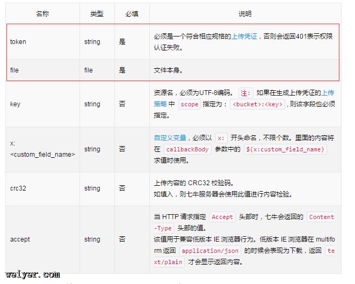355x284 pixels.
Task: Click the callbackBody code tag
Action: click(187, 149)
